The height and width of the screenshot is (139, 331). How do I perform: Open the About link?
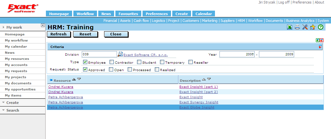[x=319, y=2]
